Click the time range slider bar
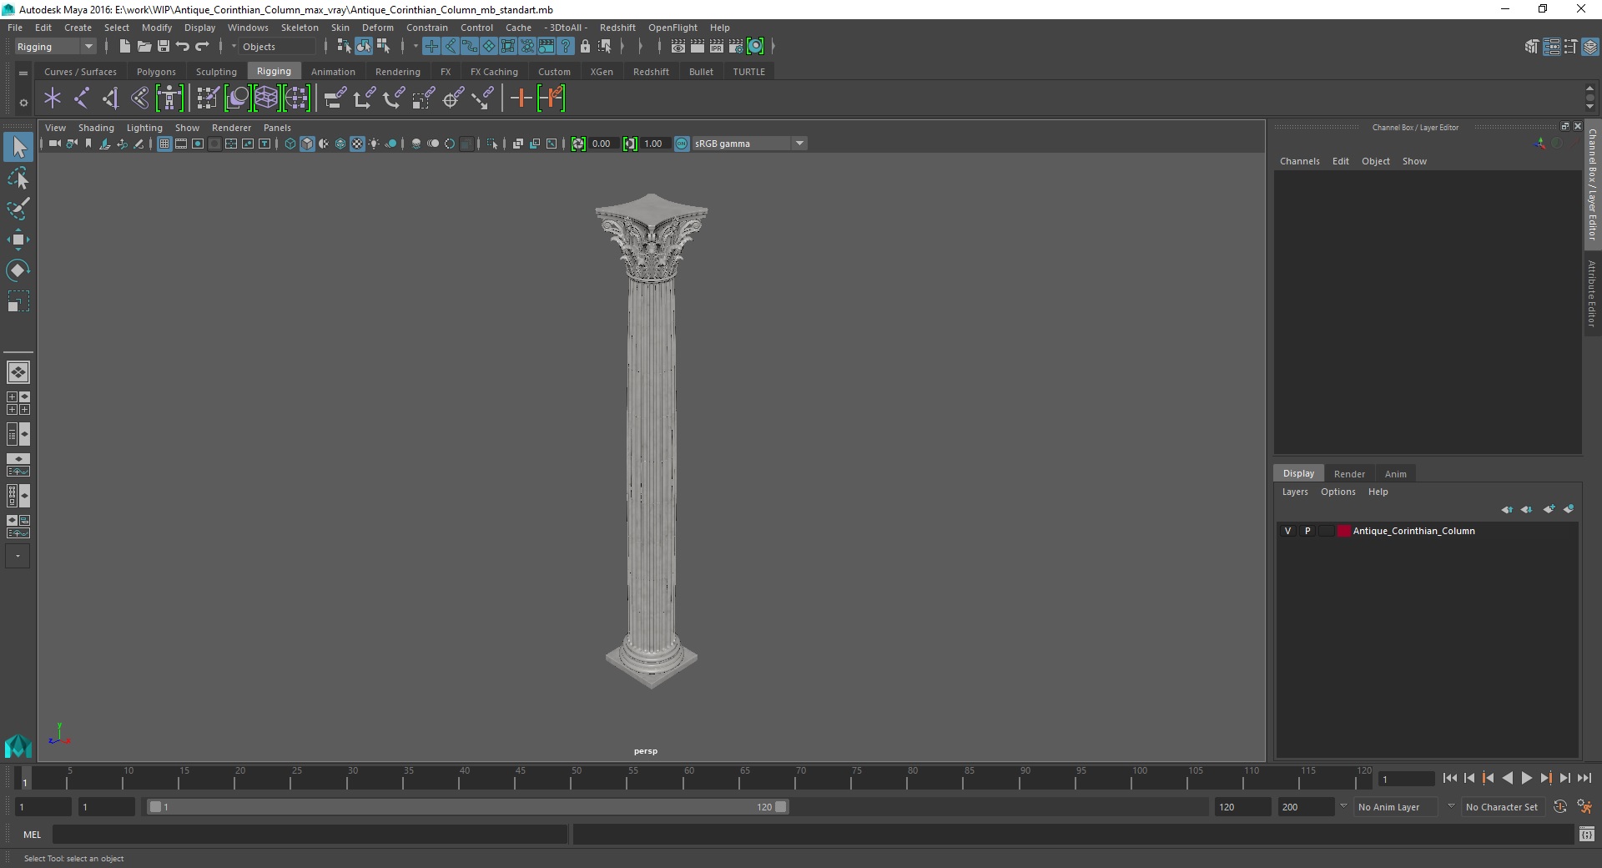The width and height of the screenshot is (1602, 868). (467, 807)
